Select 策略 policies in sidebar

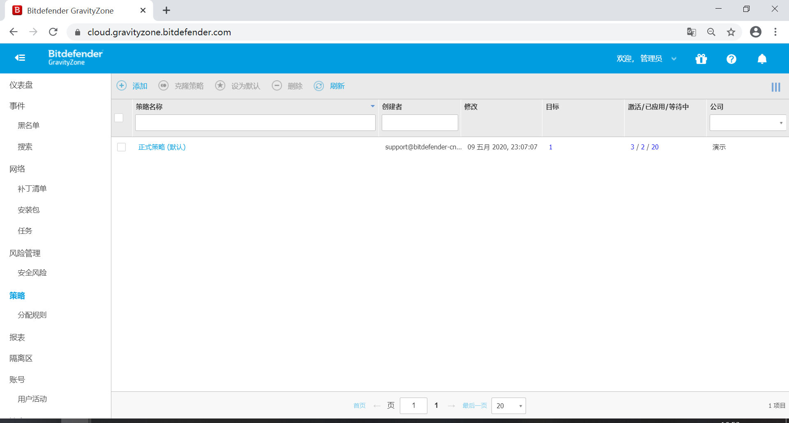tap(17, 295)
